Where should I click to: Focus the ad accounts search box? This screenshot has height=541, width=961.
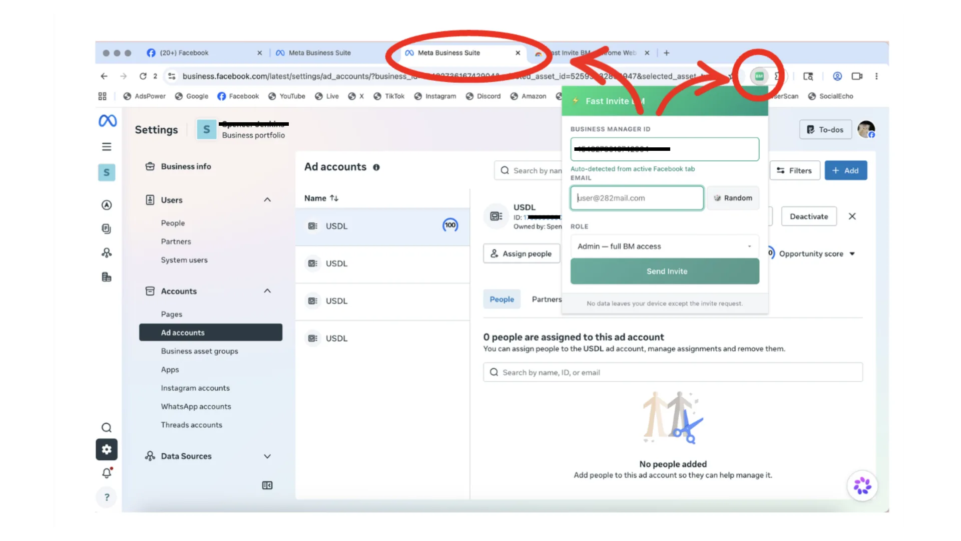pyautogui.click(x=529, y=170)
